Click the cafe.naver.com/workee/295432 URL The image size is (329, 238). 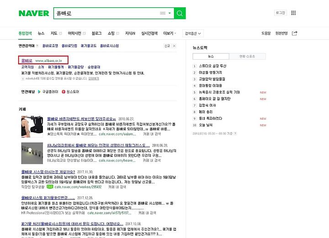click(78, 187)
